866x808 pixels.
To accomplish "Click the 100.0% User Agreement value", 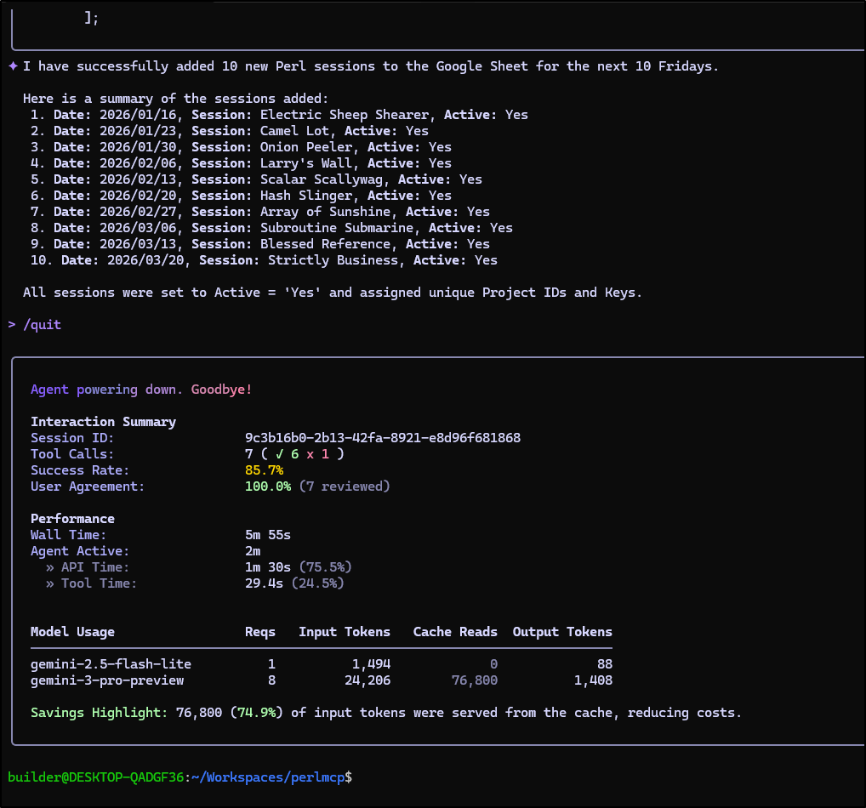I will (x=267, y=487).
